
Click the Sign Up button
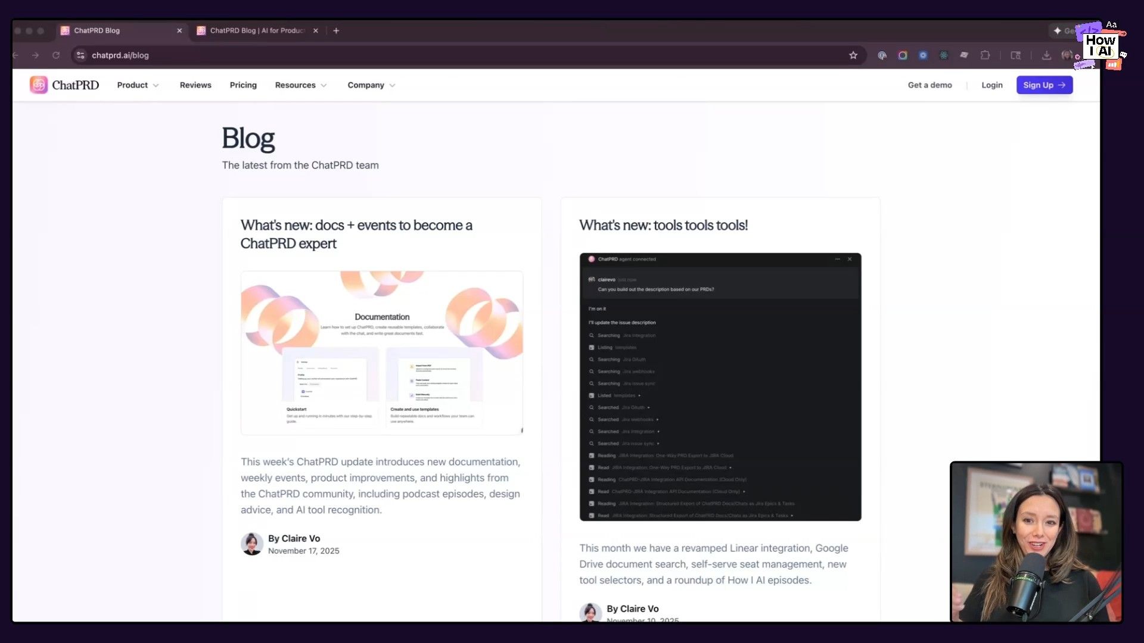[1044, 85]
